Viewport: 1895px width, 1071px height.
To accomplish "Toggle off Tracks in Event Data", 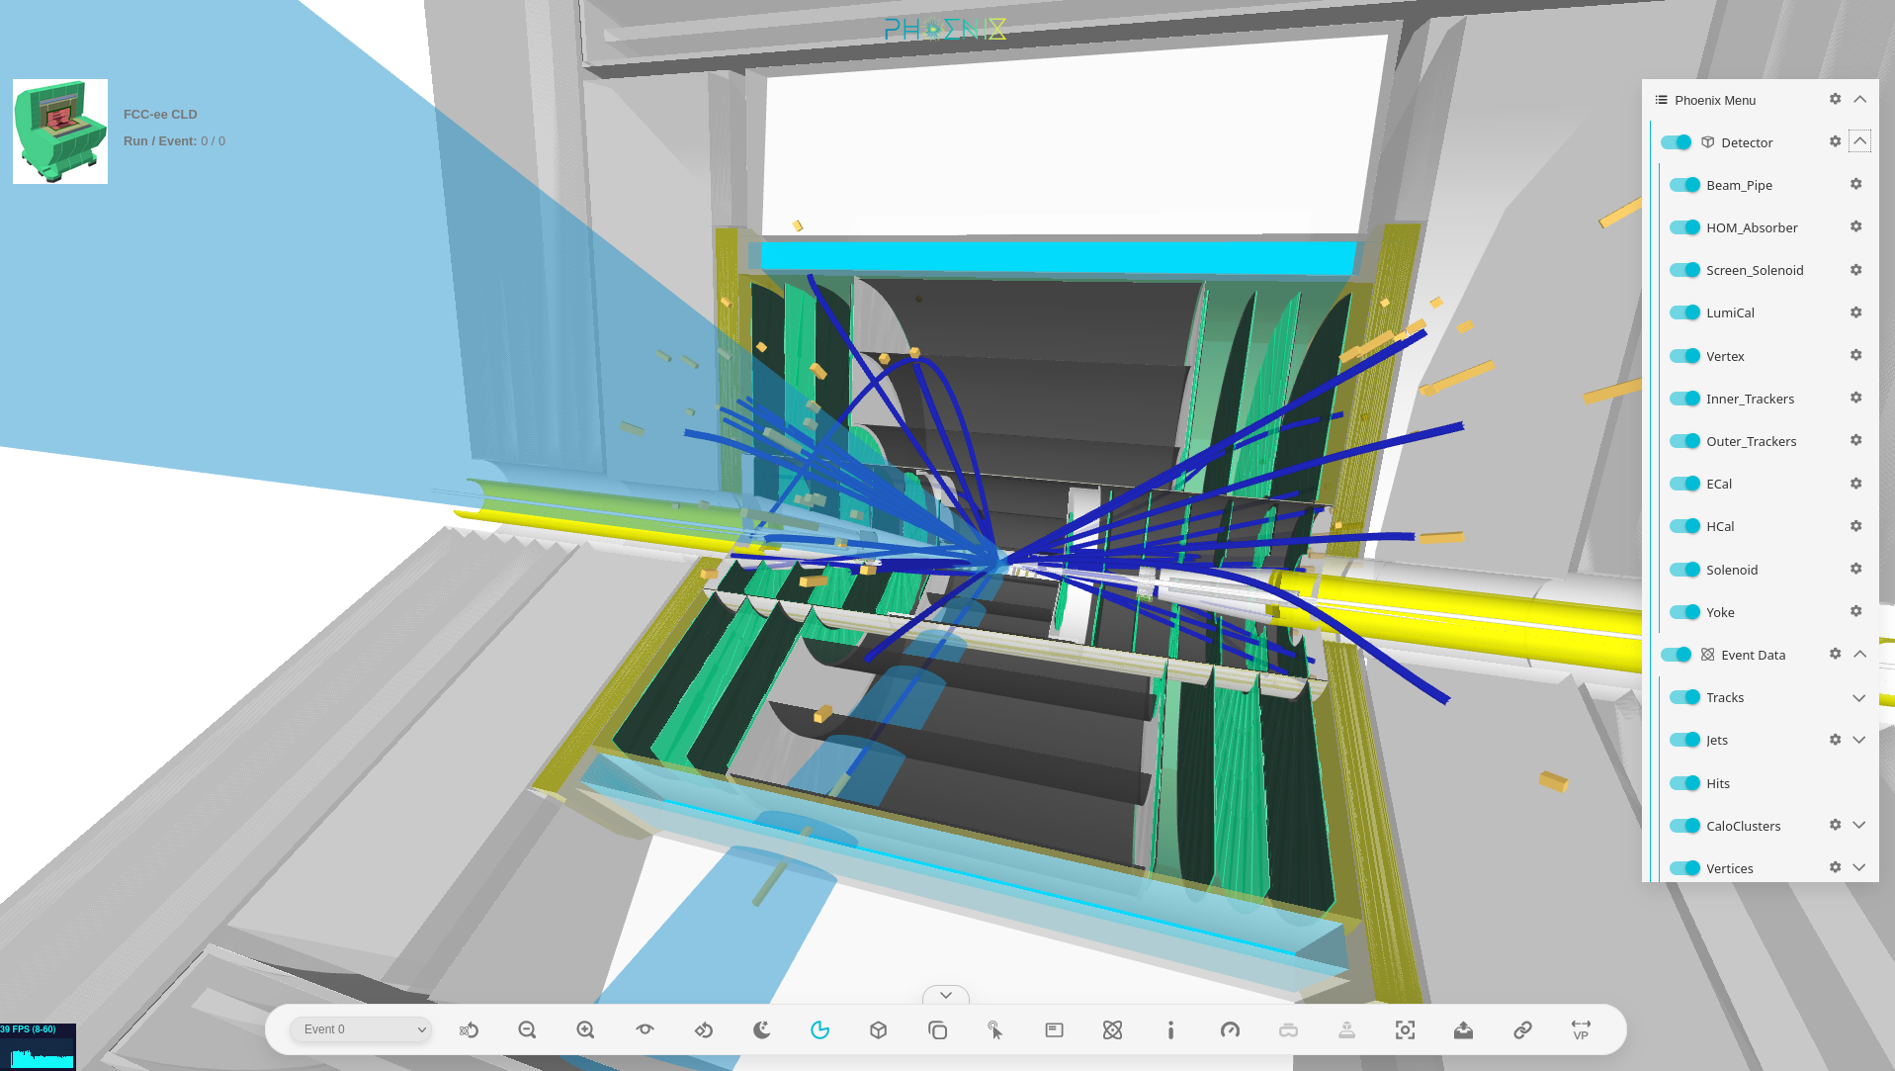I will pyautogui.click(x=1684, y=697).
